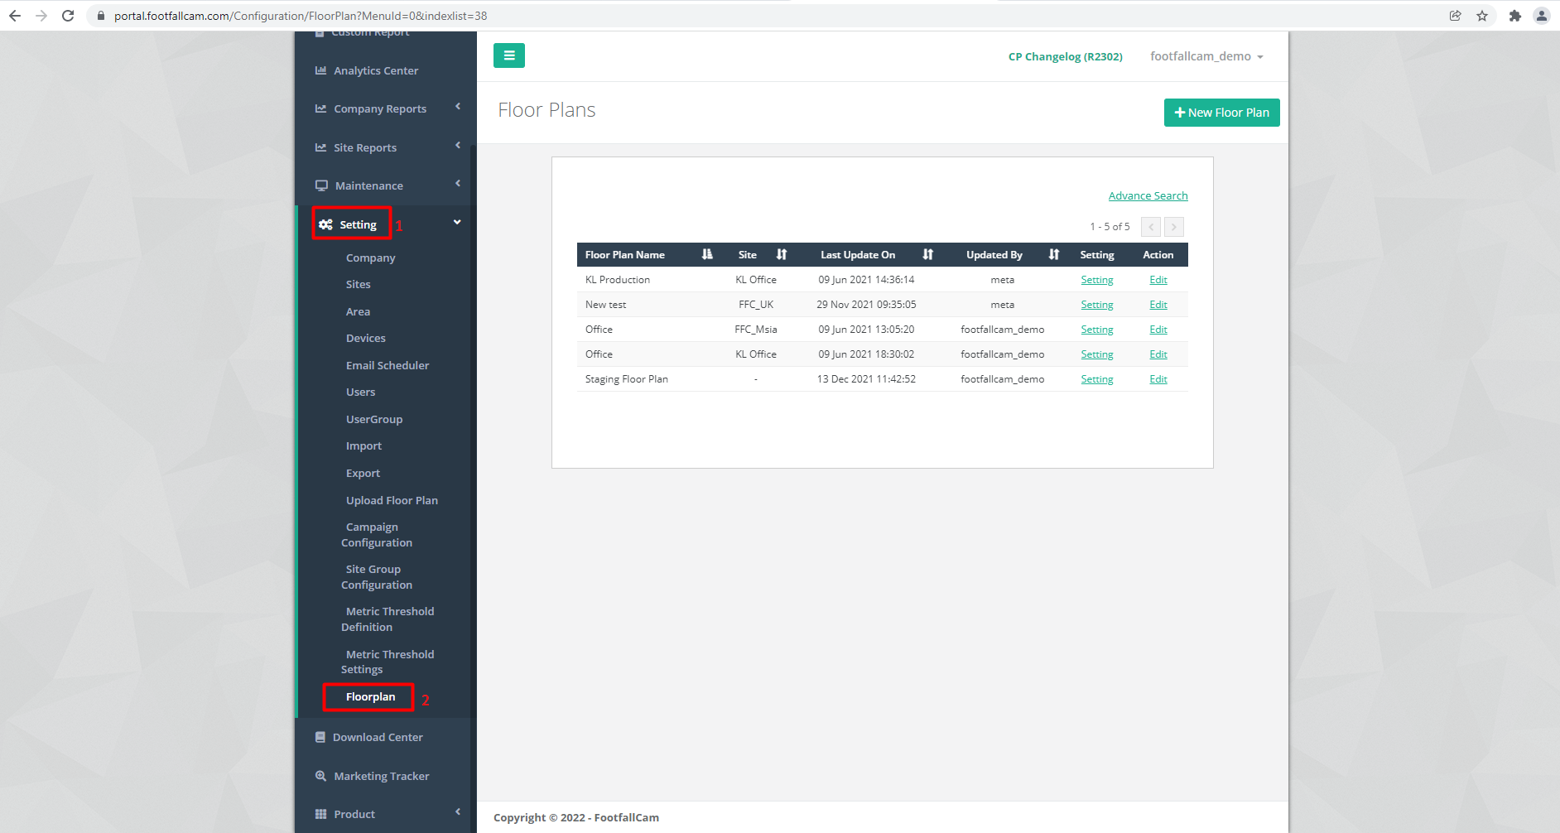This screenshot has height=833, width=1560.
Task: Open Setting link for Staging Floor Plan
Action: (1096, 379)
